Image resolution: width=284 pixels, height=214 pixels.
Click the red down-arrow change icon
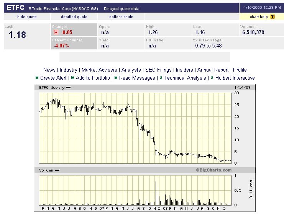point(56,32)
